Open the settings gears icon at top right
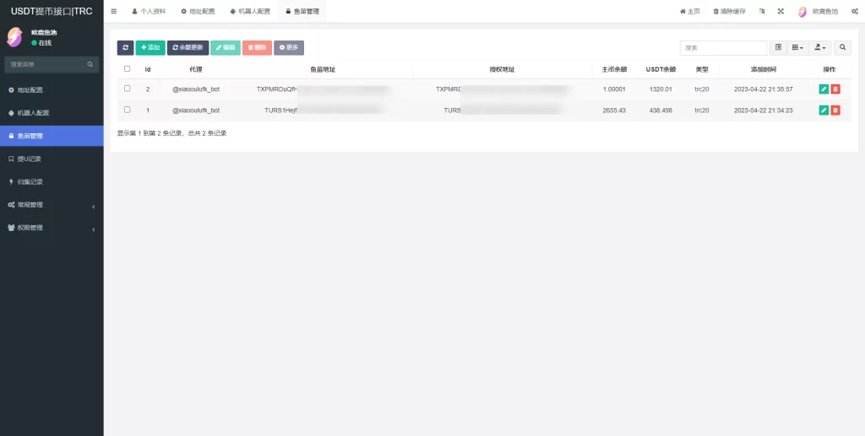Viewport: 865px width, 436px height. tap(854, 11)
